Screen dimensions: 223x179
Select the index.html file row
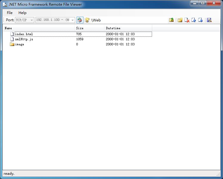click(83, 34)
